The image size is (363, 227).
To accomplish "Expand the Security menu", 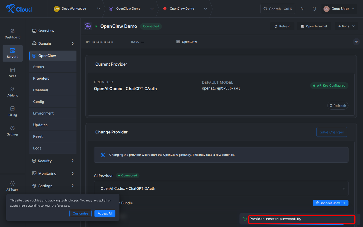I will (53, 161).
